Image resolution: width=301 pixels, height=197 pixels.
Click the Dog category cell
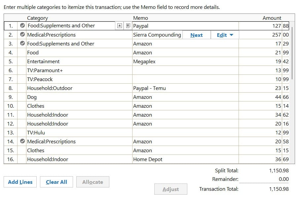click(x=79, y=97)
